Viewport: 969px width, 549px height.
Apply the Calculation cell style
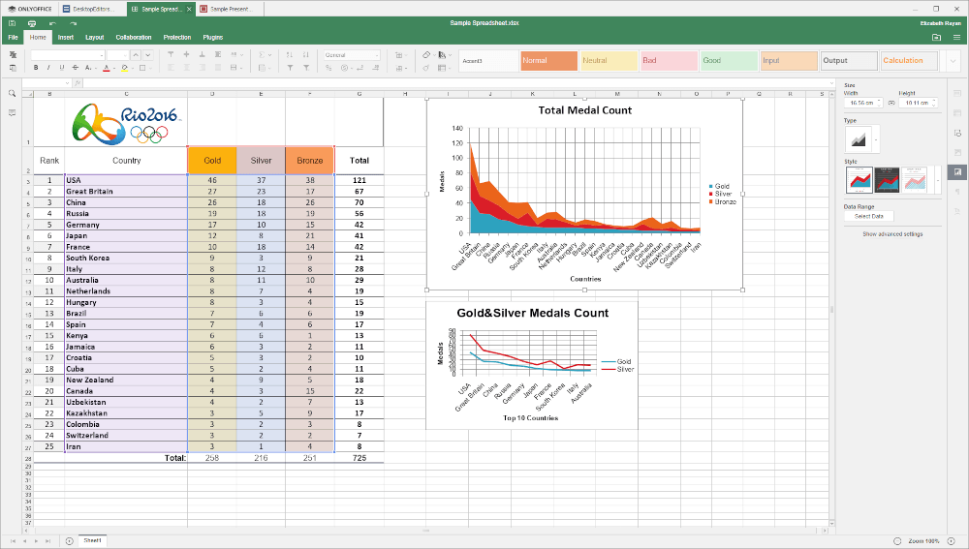pyautogui.click(x=909, y=61)
